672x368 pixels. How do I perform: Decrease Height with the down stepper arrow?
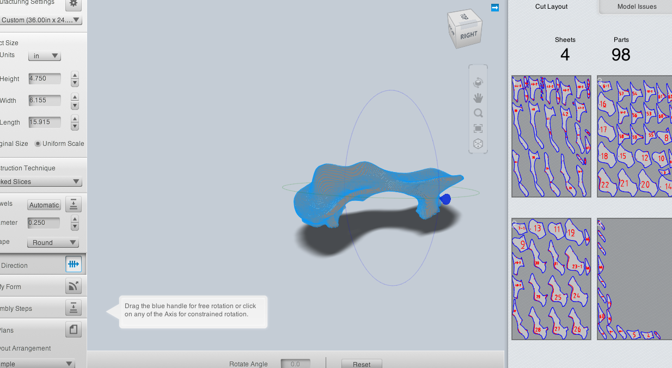click(75, 83)
